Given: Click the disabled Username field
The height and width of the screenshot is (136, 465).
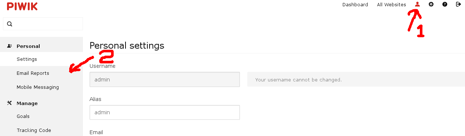Looking at the screenshot, I should (165, 79).
